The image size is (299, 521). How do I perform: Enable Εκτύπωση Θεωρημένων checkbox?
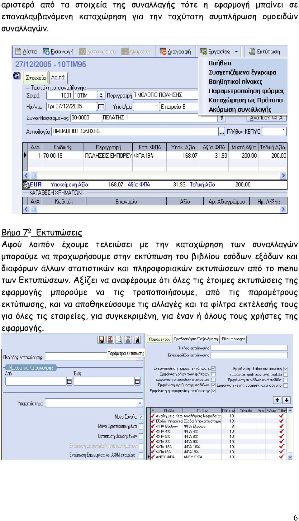tap(141, 436)
